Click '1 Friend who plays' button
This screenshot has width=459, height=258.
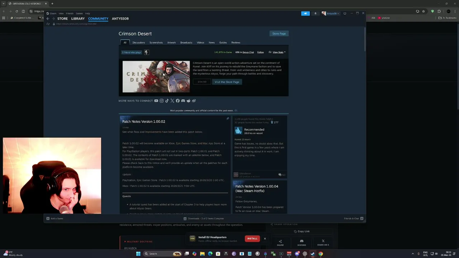click(x=132, y=52)
